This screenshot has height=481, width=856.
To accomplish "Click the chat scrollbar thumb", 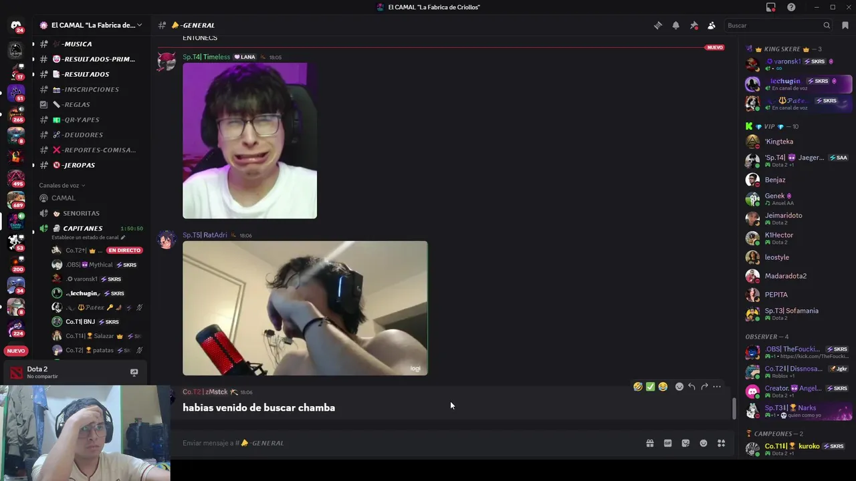I will 734,408.
